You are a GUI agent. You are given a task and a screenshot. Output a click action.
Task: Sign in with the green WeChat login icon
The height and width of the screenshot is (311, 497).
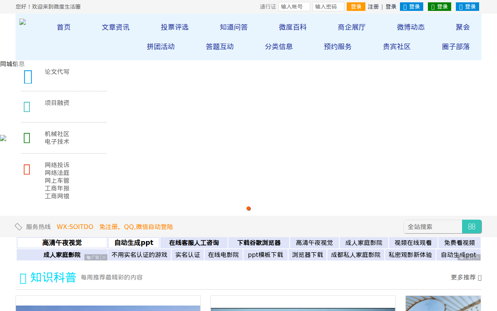[x=439, y=6]
